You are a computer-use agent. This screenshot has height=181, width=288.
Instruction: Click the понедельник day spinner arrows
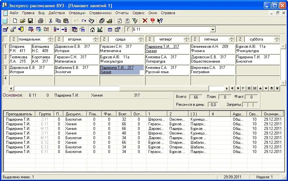[50, 39]
